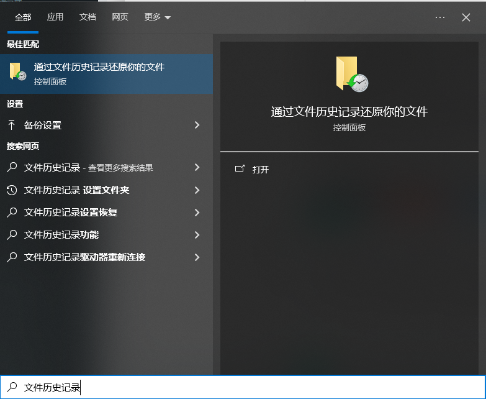The image size is (486, 399).
Task: Open suggestion 文件历史记录驱动器重新连接
Action: coord(106,257)
